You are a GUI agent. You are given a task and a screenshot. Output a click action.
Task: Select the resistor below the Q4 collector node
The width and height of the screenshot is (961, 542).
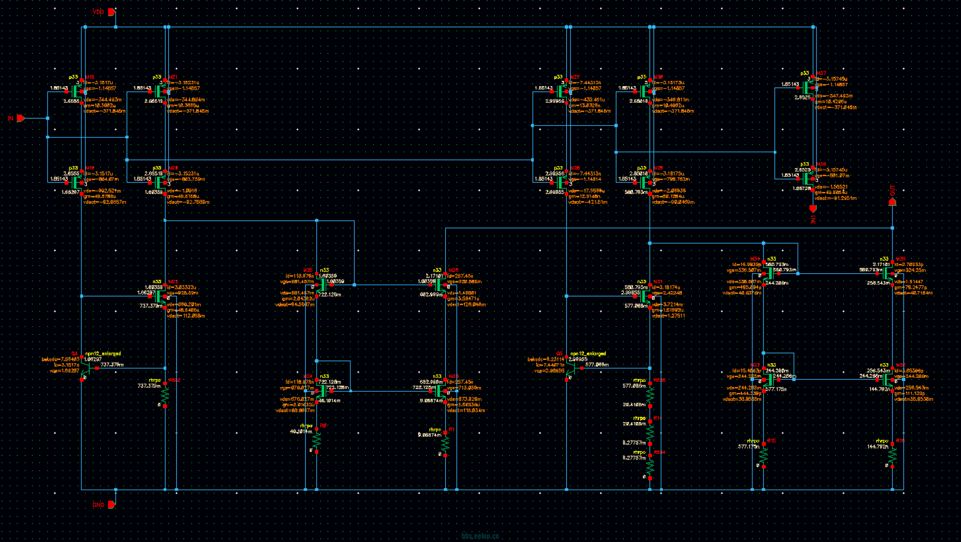tap(165, 395)
